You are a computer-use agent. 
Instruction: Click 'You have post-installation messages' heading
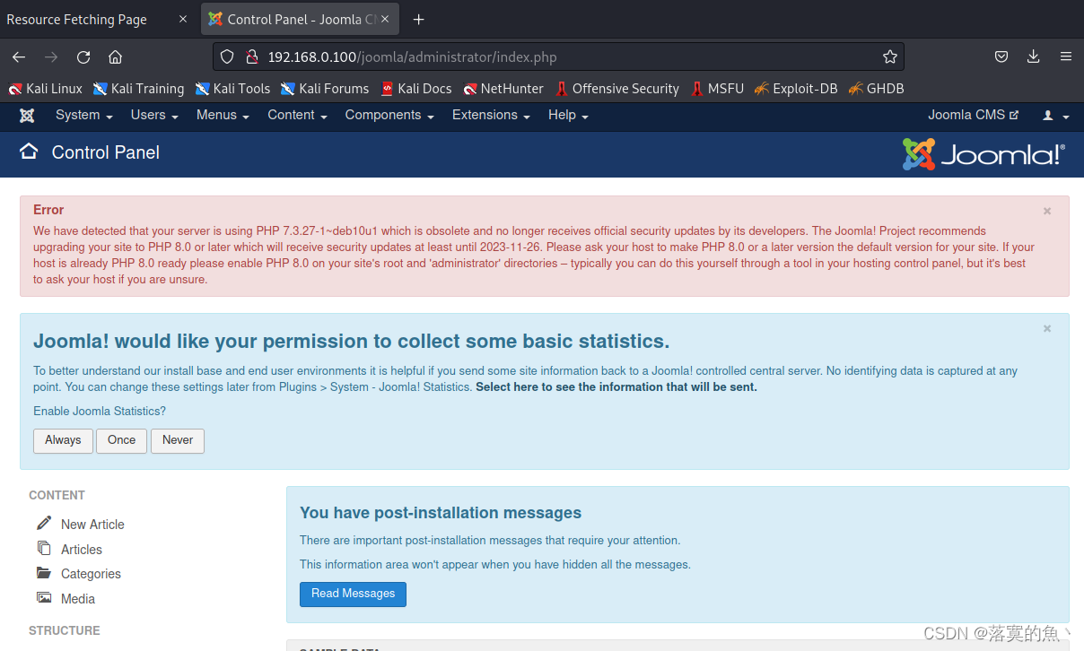[441, 513]
